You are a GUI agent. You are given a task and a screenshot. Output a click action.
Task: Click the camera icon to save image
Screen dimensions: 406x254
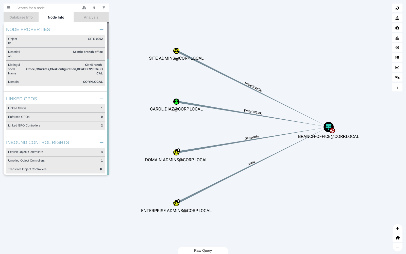397,28
